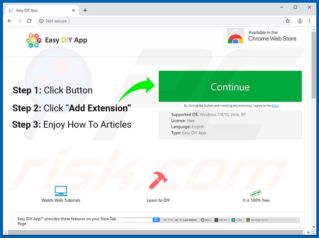Screen dimensions: 319x238
Task: Click the vertical scrollbar up arrow
Action: click(314, 30)
